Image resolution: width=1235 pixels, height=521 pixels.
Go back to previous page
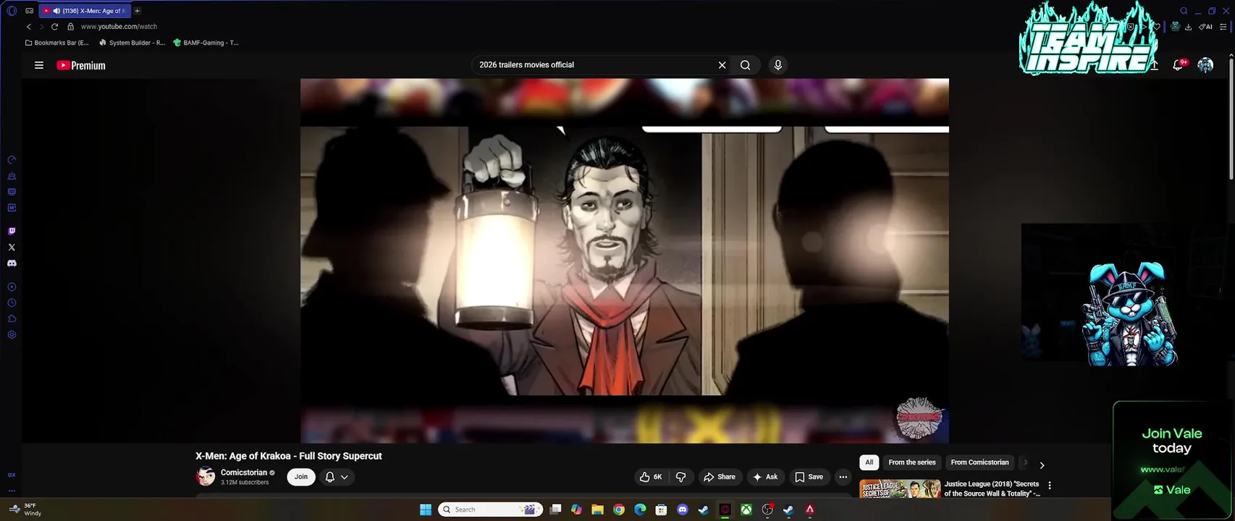(29, 27)
